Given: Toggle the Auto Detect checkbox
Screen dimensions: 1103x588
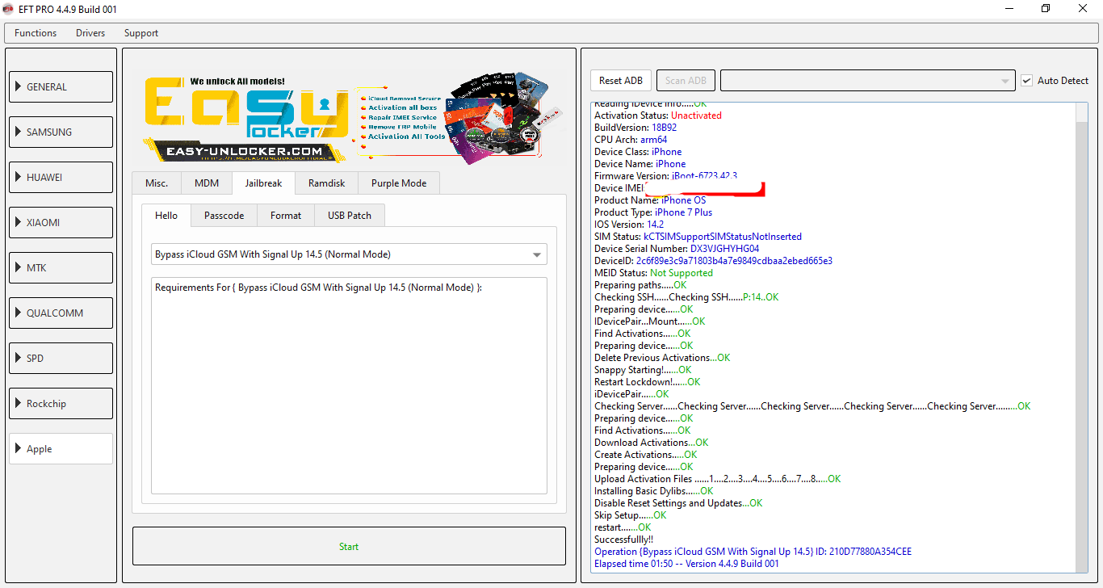Looking at the screenshot, I should [1027, 81].
